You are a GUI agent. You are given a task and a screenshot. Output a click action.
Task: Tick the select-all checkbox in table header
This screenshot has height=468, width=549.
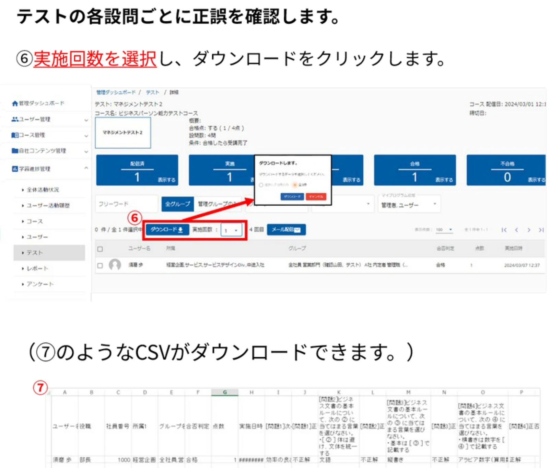[100, 249]
